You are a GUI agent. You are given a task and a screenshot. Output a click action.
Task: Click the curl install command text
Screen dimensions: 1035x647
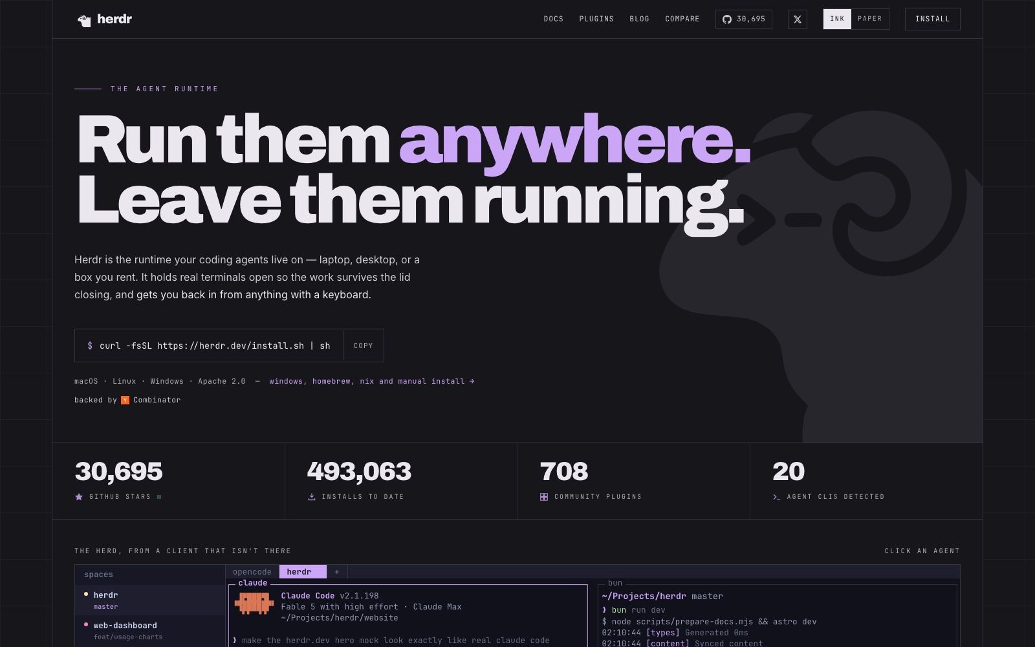[215, 346]
